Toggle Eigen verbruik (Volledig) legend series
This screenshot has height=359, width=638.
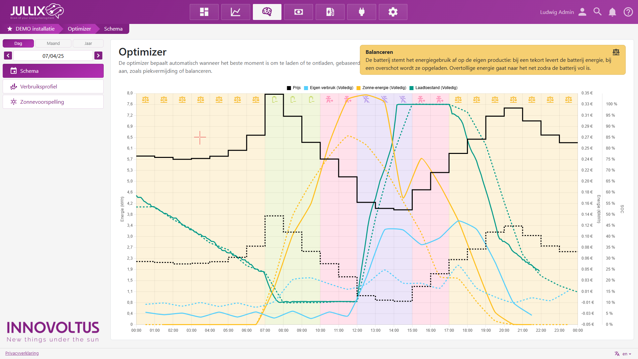pos(329,88)
